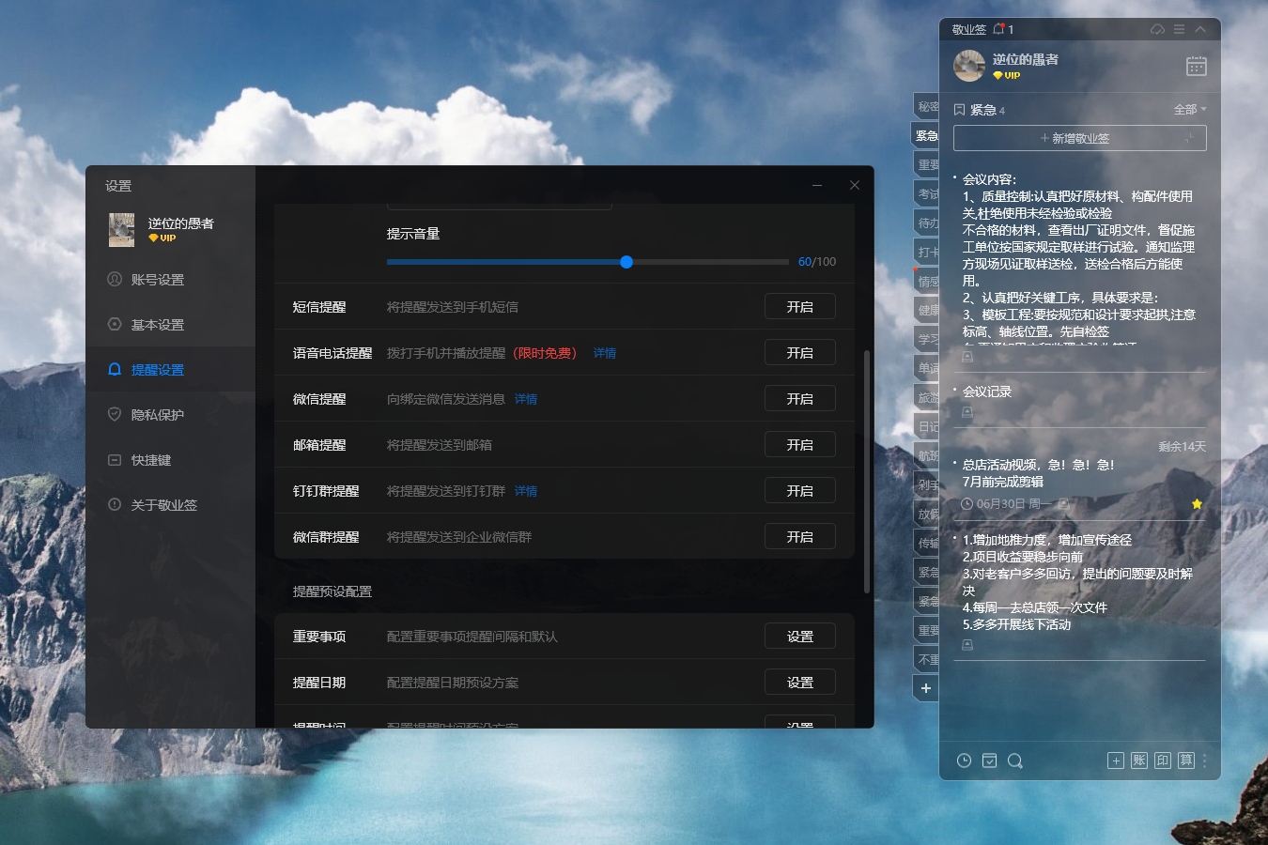The image size is (1268, 845).
Task: Open vertical dots more menu in 敬业签
Action: pos(1205,760)
